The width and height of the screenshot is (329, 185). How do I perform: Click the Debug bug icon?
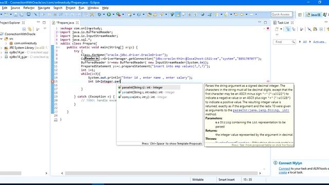point(99,14)
